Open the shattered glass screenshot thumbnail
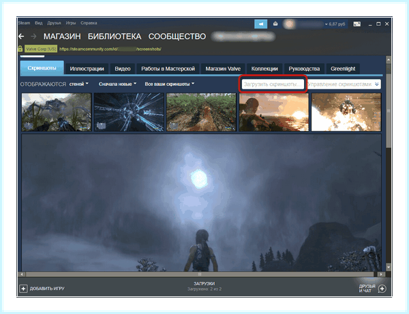The height and width of the screenshot is (314, 409). point(129,112)
